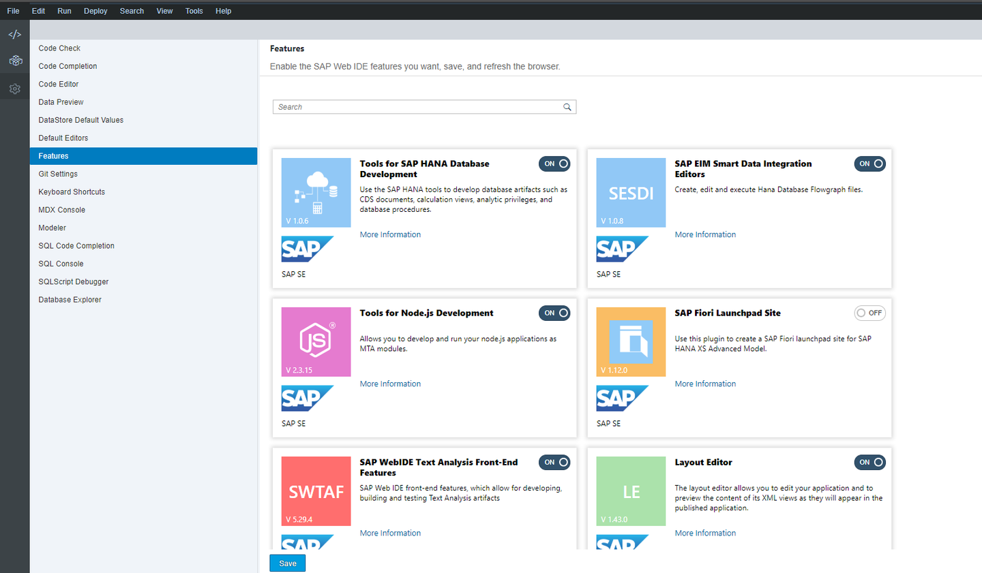Open More Information for Smart Data Integration Editors

(705, 234)
